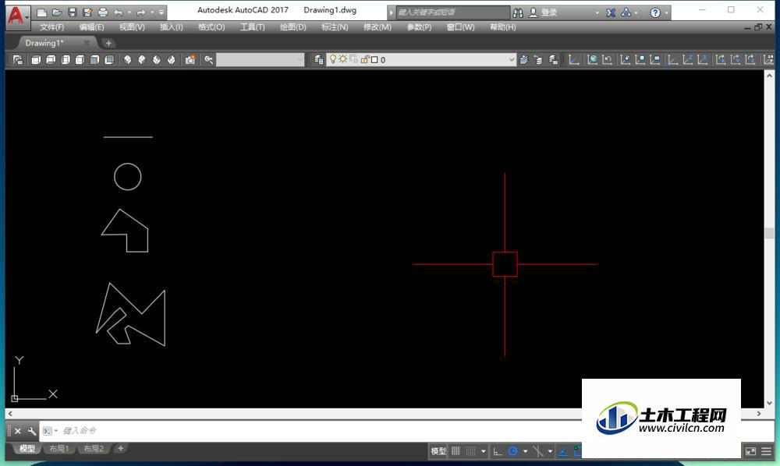Click the Help question mark icon
The image size is (780, 466).
[655, 13]
